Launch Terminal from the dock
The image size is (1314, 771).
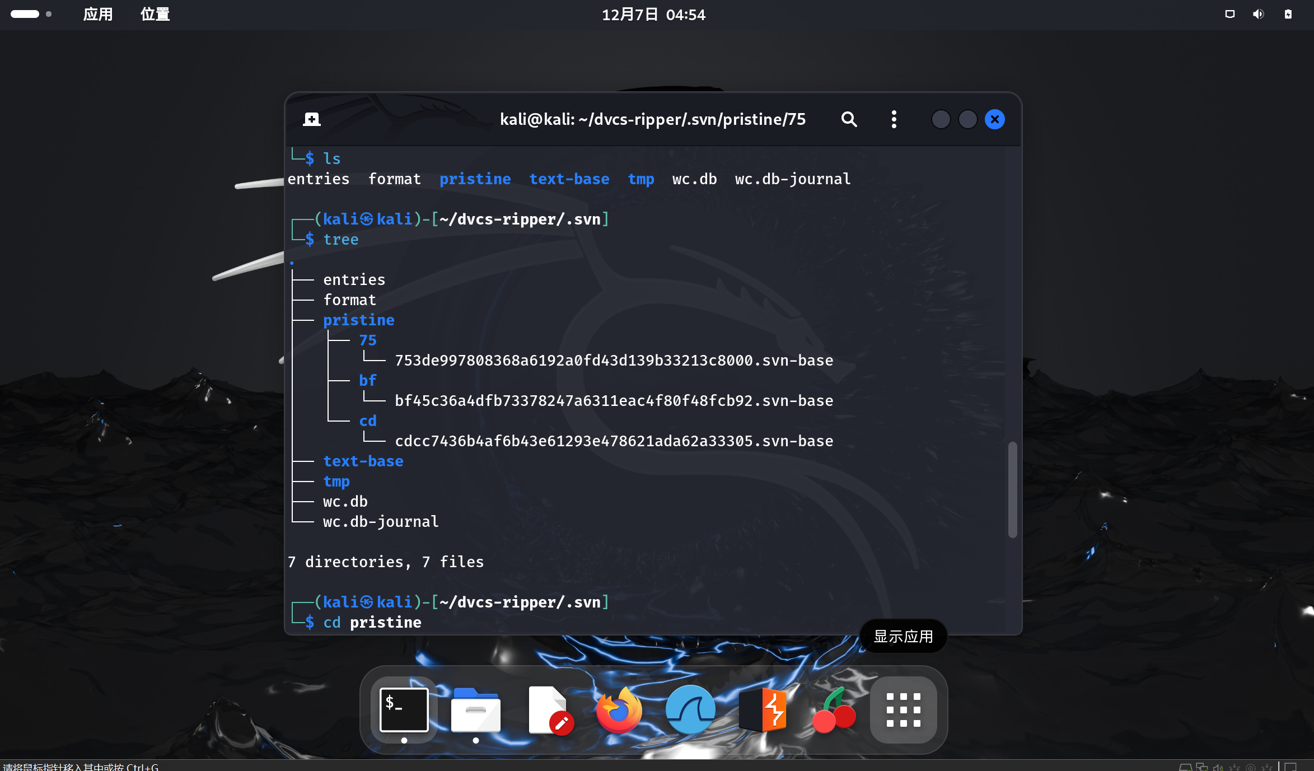coord(404,710)
